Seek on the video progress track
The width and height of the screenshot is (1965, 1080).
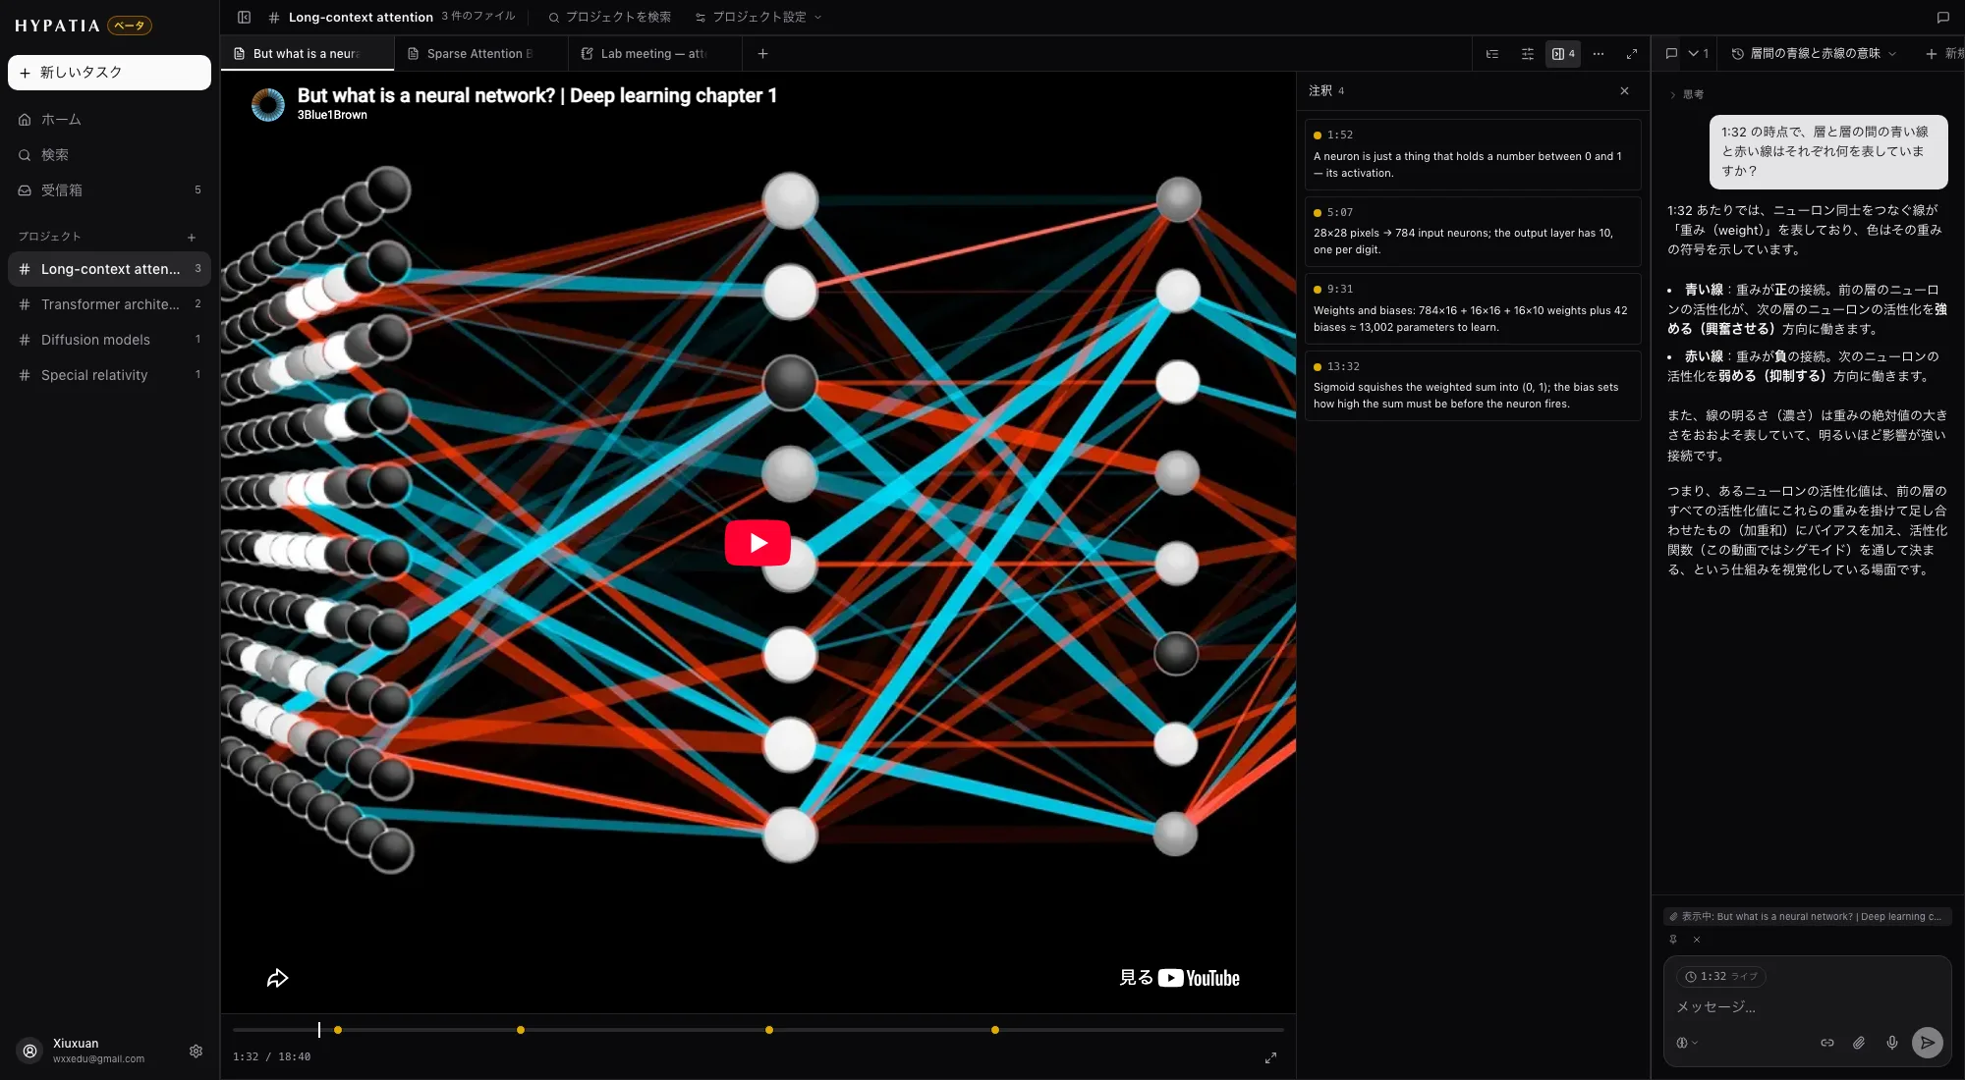(758, 1030)
